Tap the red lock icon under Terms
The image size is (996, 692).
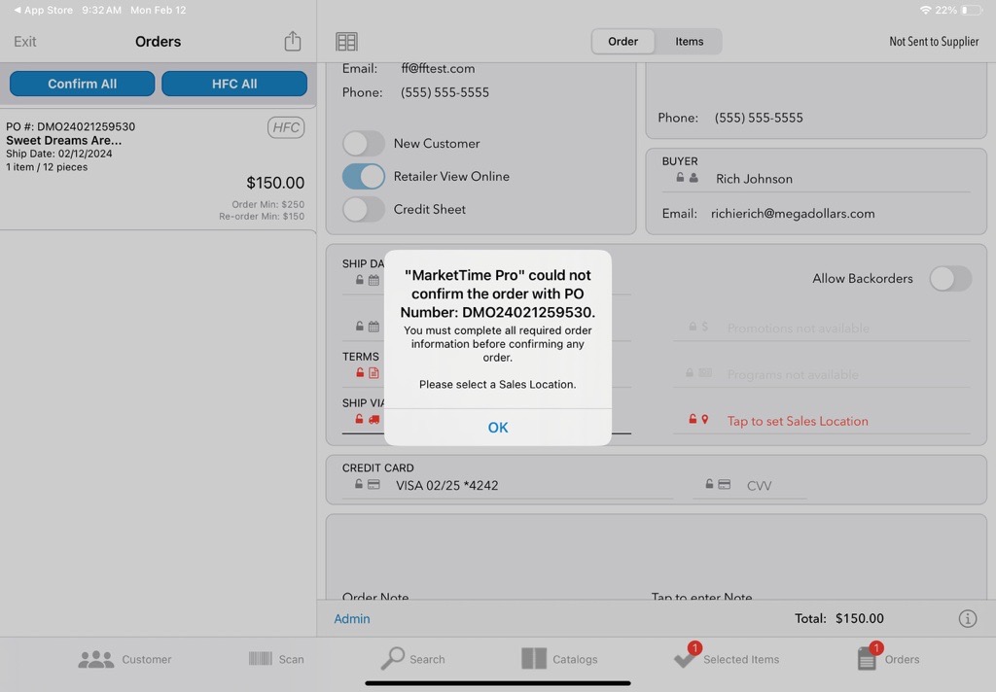point(360,372)
